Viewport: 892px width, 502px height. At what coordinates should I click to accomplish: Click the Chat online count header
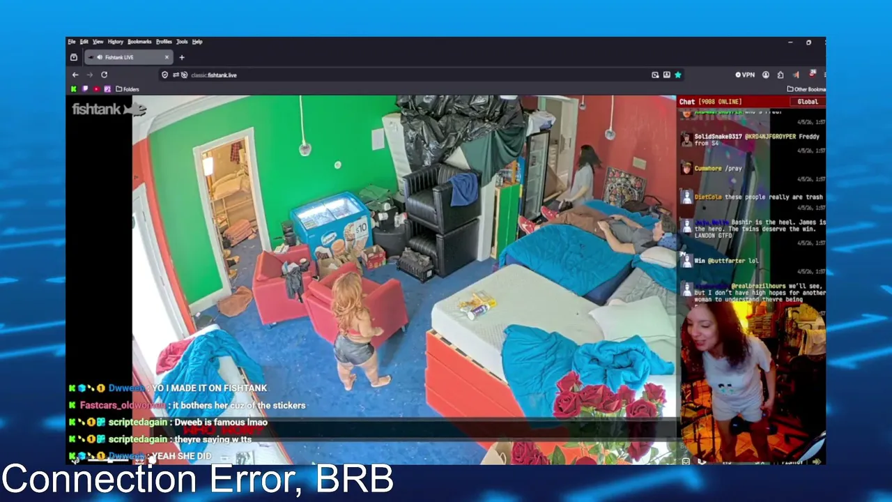click(x=711, y=102)
